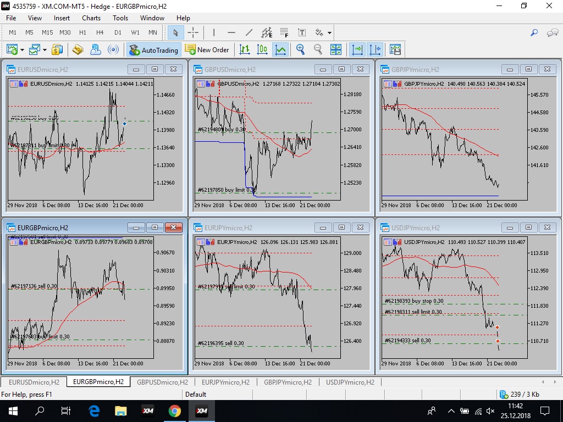The width and height of the screenshot is (563, 422).
Task: Click the save chart icon with floppy disk
Action: click(395, 49)
